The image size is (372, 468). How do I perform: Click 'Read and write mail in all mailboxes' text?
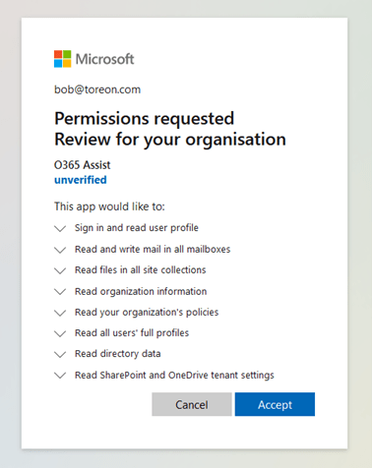153,249
